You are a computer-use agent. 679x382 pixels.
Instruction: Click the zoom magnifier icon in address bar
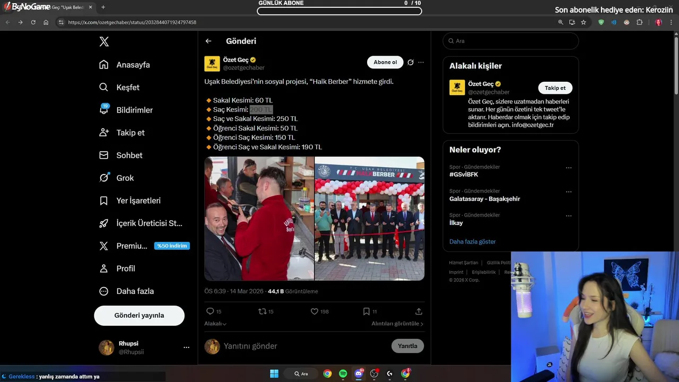tap(561, 22)
